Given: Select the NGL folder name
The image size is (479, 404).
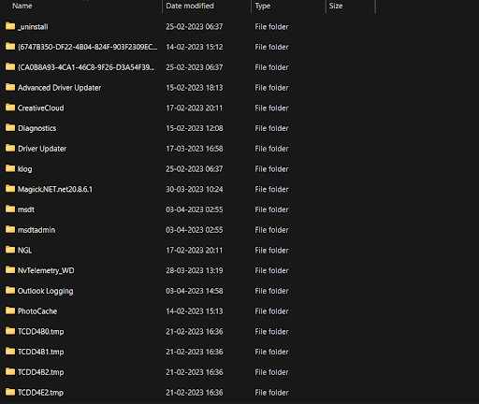Looking at the screenshot, I should tap(24, 251).
